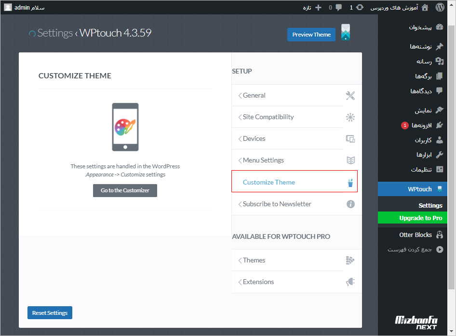Select the Devices setup section
The width and height of the screenshot is (456, 336).
pos(296,139)
